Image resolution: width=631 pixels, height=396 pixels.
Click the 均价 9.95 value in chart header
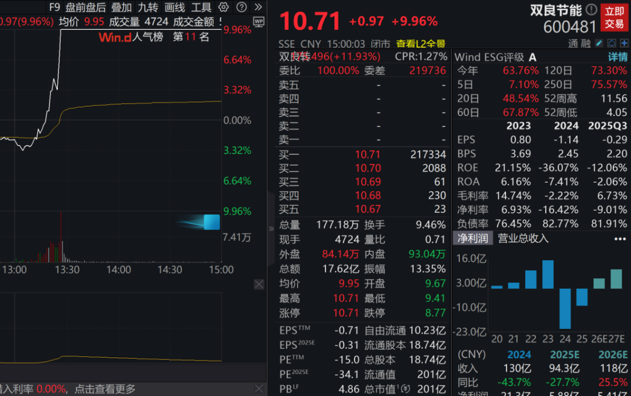click(x=94, y=22)
